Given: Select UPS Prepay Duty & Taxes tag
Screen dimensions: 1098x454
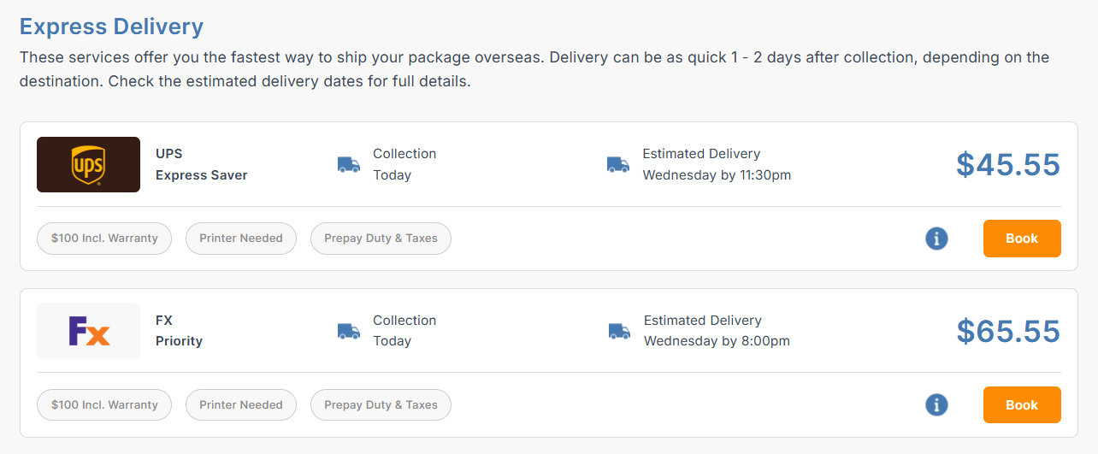Looking at the screenshot, I should 381,239.
